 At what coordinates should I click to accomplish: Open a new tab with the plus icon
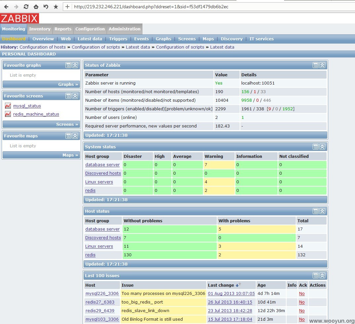[67, 7]
